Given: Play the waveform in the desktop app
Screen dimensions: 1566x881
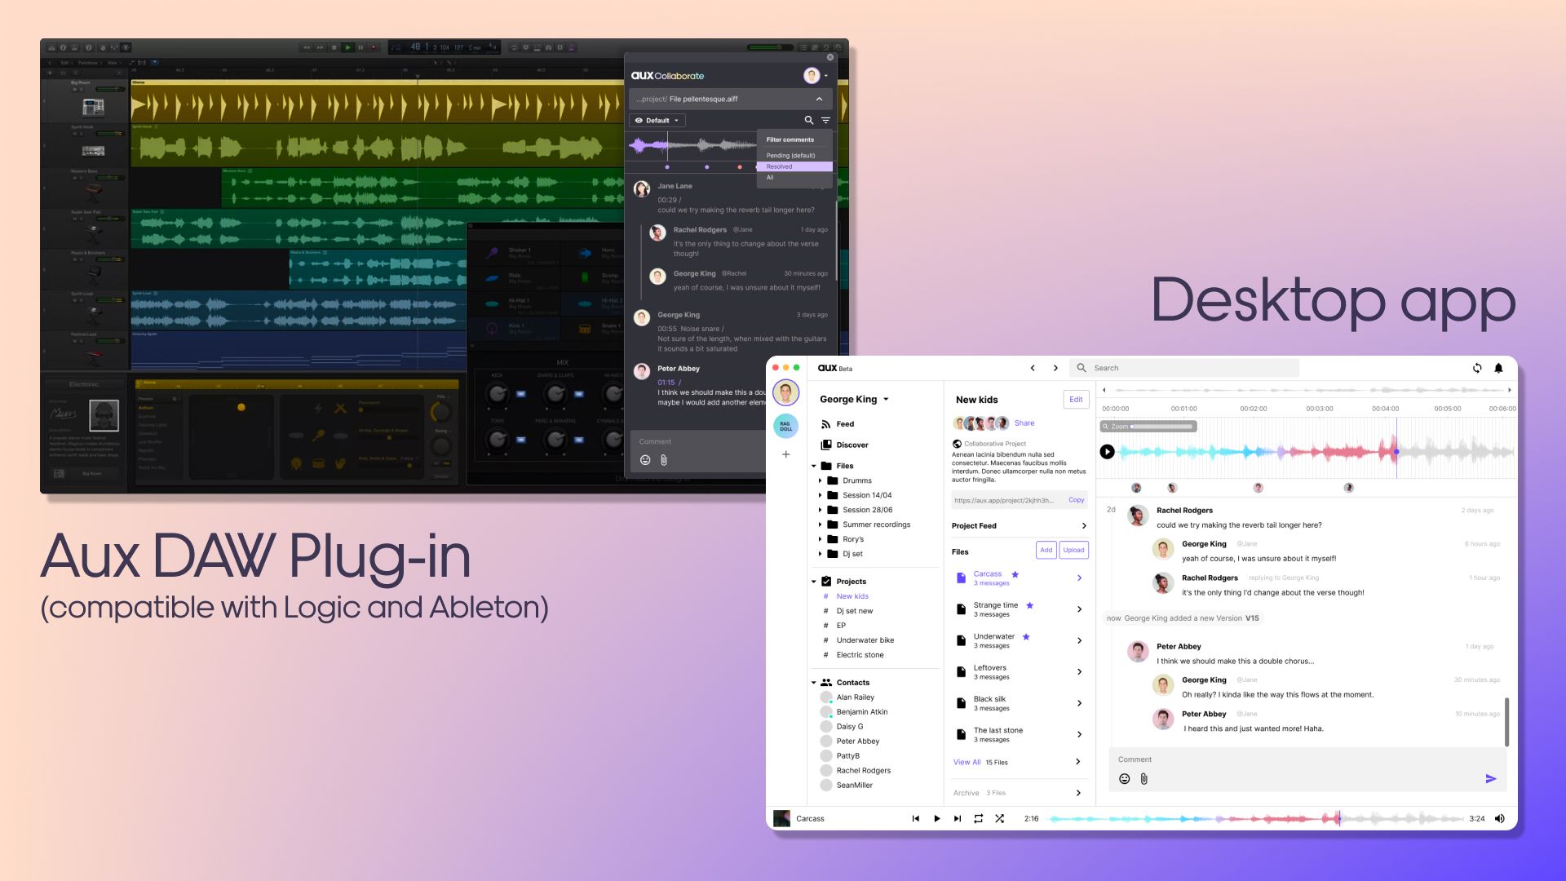Looking at the screenshot, I should tap(1107, 451).
